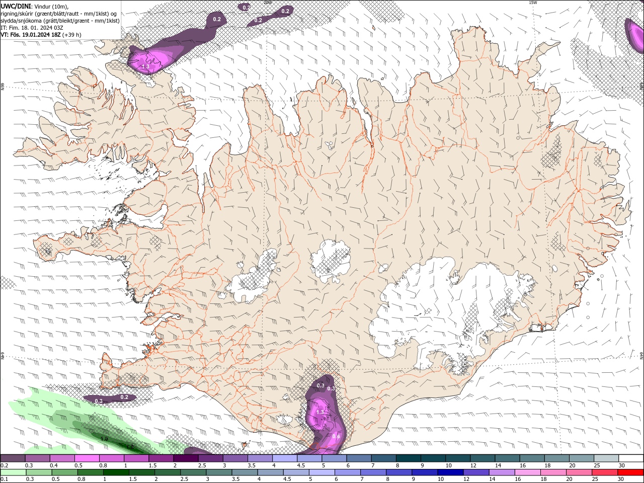Click the '0.6' value in southern purple area
The image size is (644, 483).
(336, 436)
